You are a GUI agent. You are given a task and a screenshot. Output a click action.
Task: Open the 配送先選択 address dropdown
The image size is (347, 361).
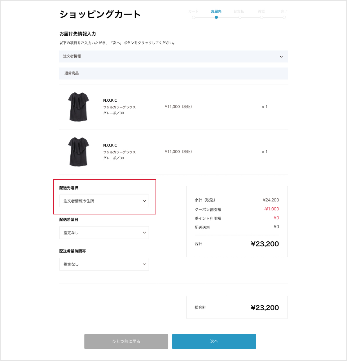[104, 201]
